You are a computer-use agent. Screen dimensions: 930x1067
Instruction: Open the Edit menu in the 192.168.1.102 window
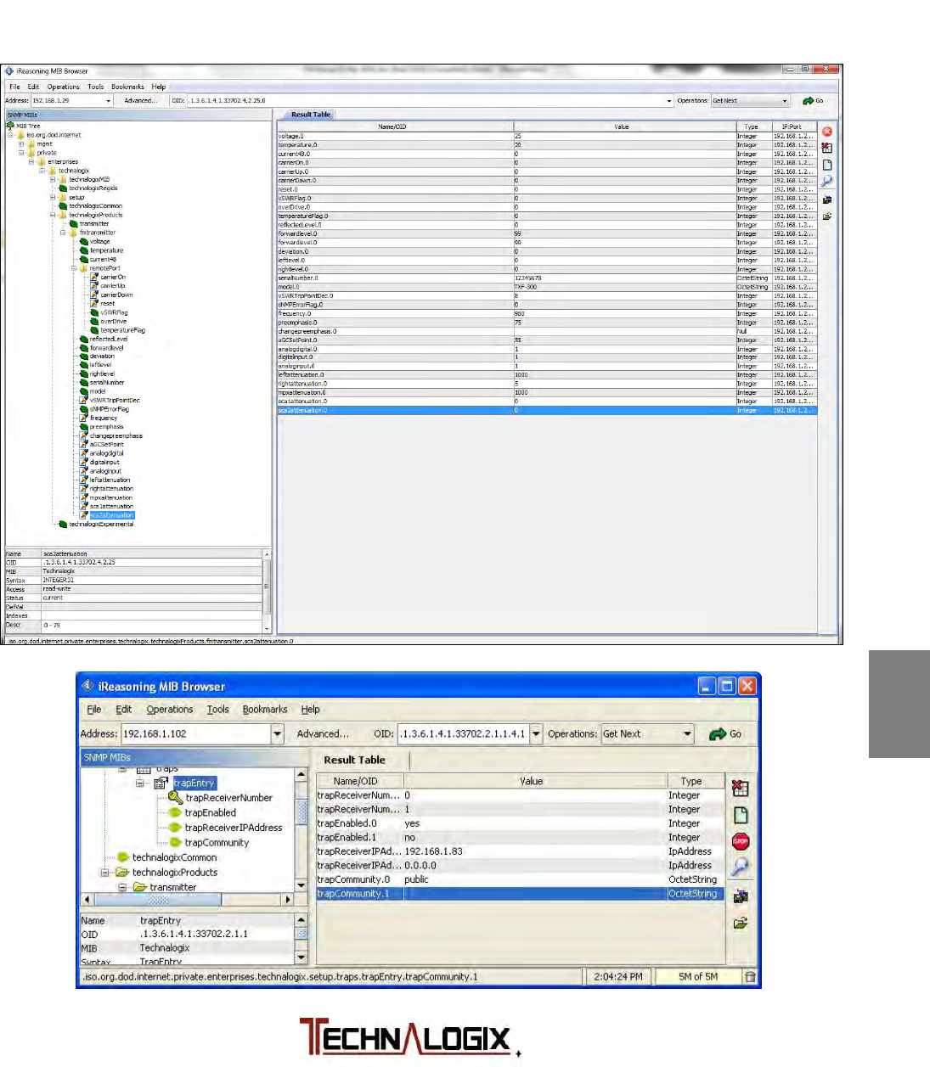124,710
